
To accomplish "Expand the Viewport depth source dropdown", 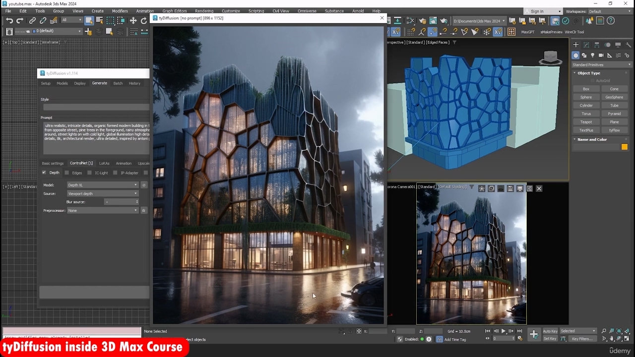I will [103, 193].
